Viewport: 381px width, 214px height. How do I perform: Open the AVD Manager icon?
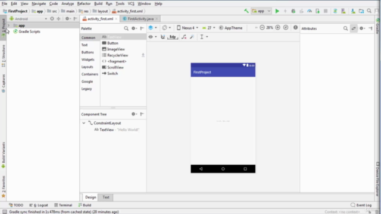tap(343, 11)
